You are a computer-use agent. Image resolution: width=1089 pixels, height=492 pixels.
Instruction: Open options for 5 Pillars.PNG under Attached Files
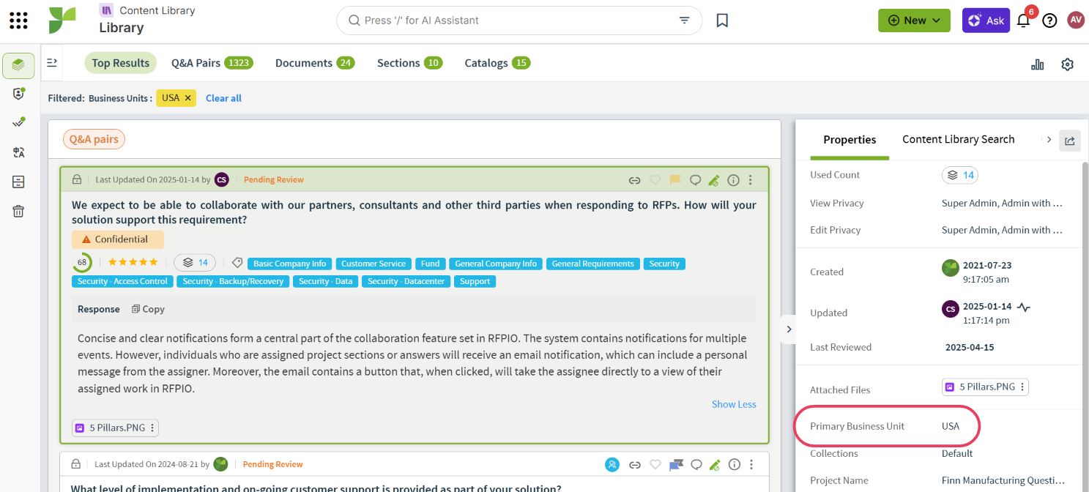click(1022, 387)
